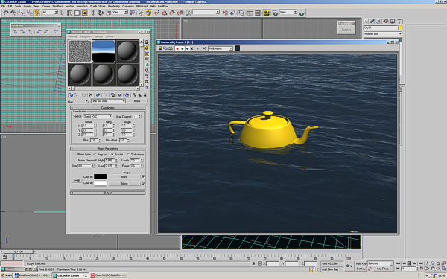Viewport: 447px width, 279px height.
Task: Open the Rendering menu
Action: pyautogui.click(x=114, y=6)
